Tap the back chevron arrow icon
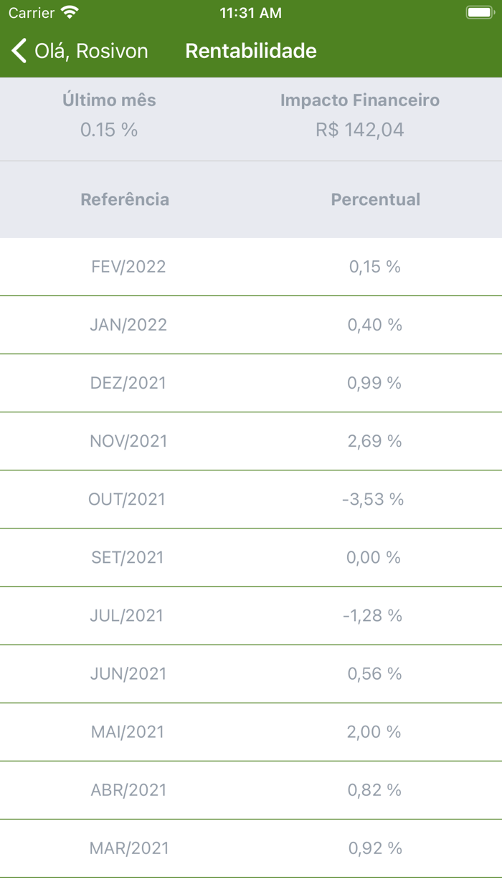 [x=18, y=50]
